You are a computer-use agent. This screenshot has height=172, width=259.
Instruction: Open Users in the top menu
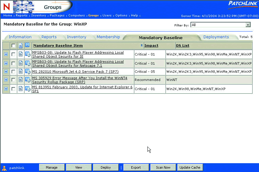click(x=107, y=15)
